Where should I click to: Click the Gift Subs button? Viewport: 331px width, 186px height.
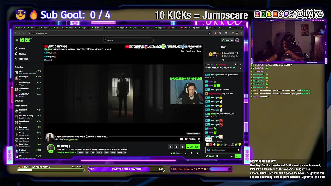[193, 147]
